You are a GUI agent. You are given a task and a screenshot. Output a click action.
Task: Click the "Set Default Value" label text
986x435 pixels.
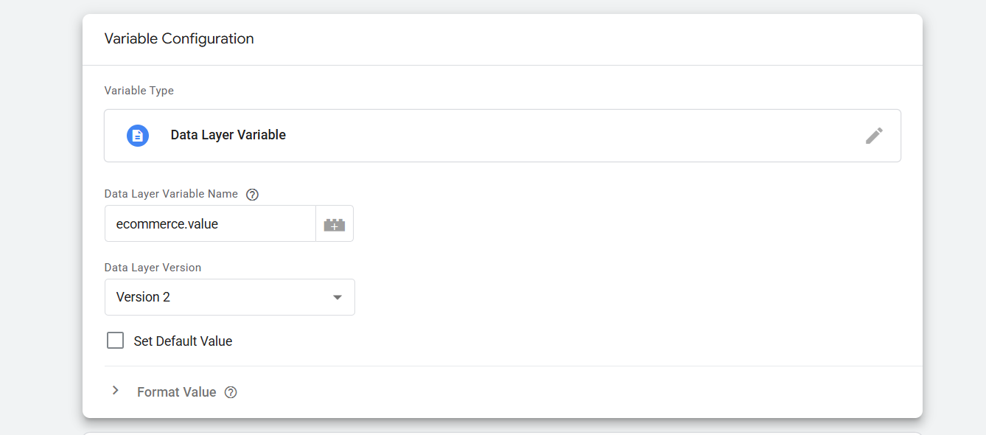point(183,341)
